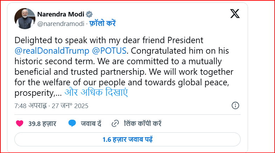
Task: Open the @POTUS mention link
Action: coord(108,51)
